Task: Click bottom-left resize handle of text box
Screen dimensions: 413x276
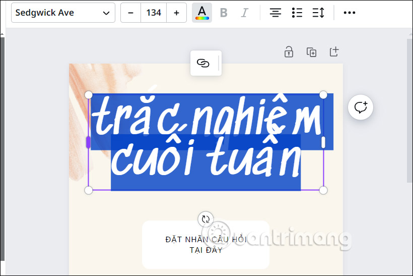Action: click(89, 190)
